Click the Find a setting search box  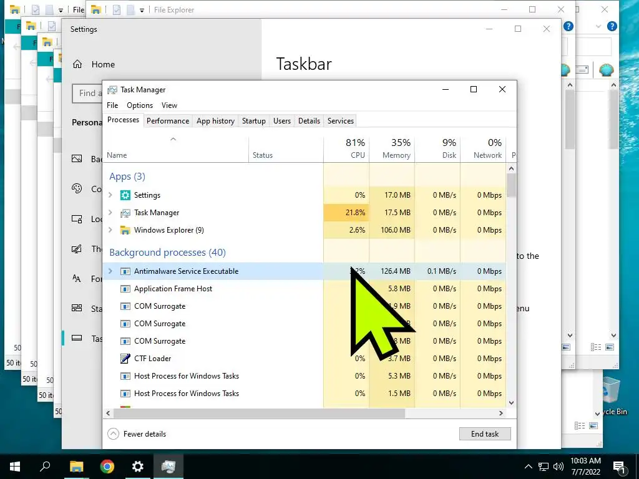click(87, 94)
